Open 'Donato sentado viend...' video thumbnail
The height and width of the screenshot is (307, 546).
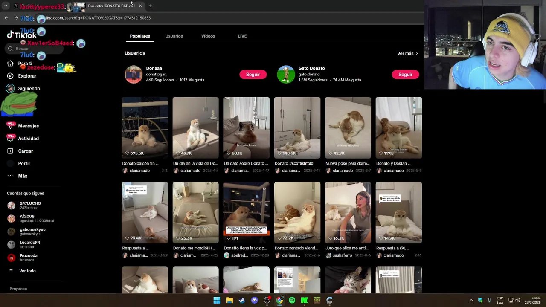pyautogui.click(x=297, y=213)
